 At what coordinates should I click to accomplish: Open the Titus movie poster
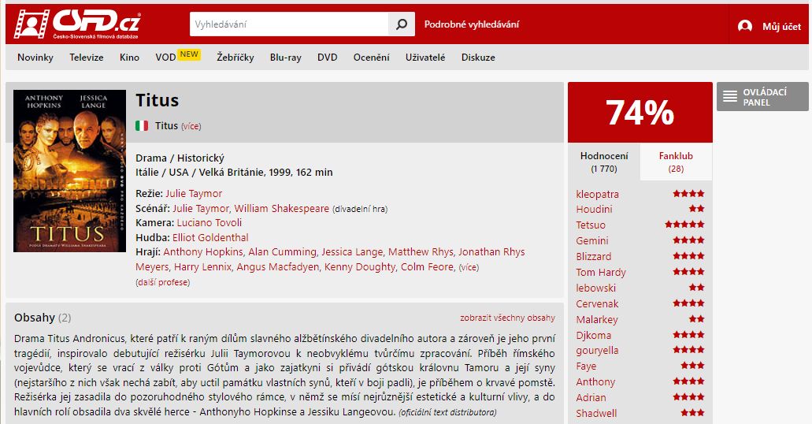69,171
